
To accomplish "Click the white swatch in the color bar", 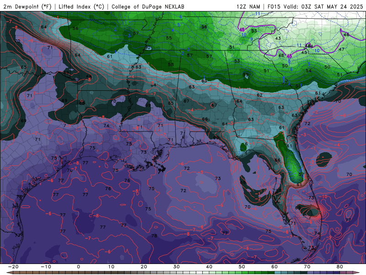I will click(x=199, y=273).
